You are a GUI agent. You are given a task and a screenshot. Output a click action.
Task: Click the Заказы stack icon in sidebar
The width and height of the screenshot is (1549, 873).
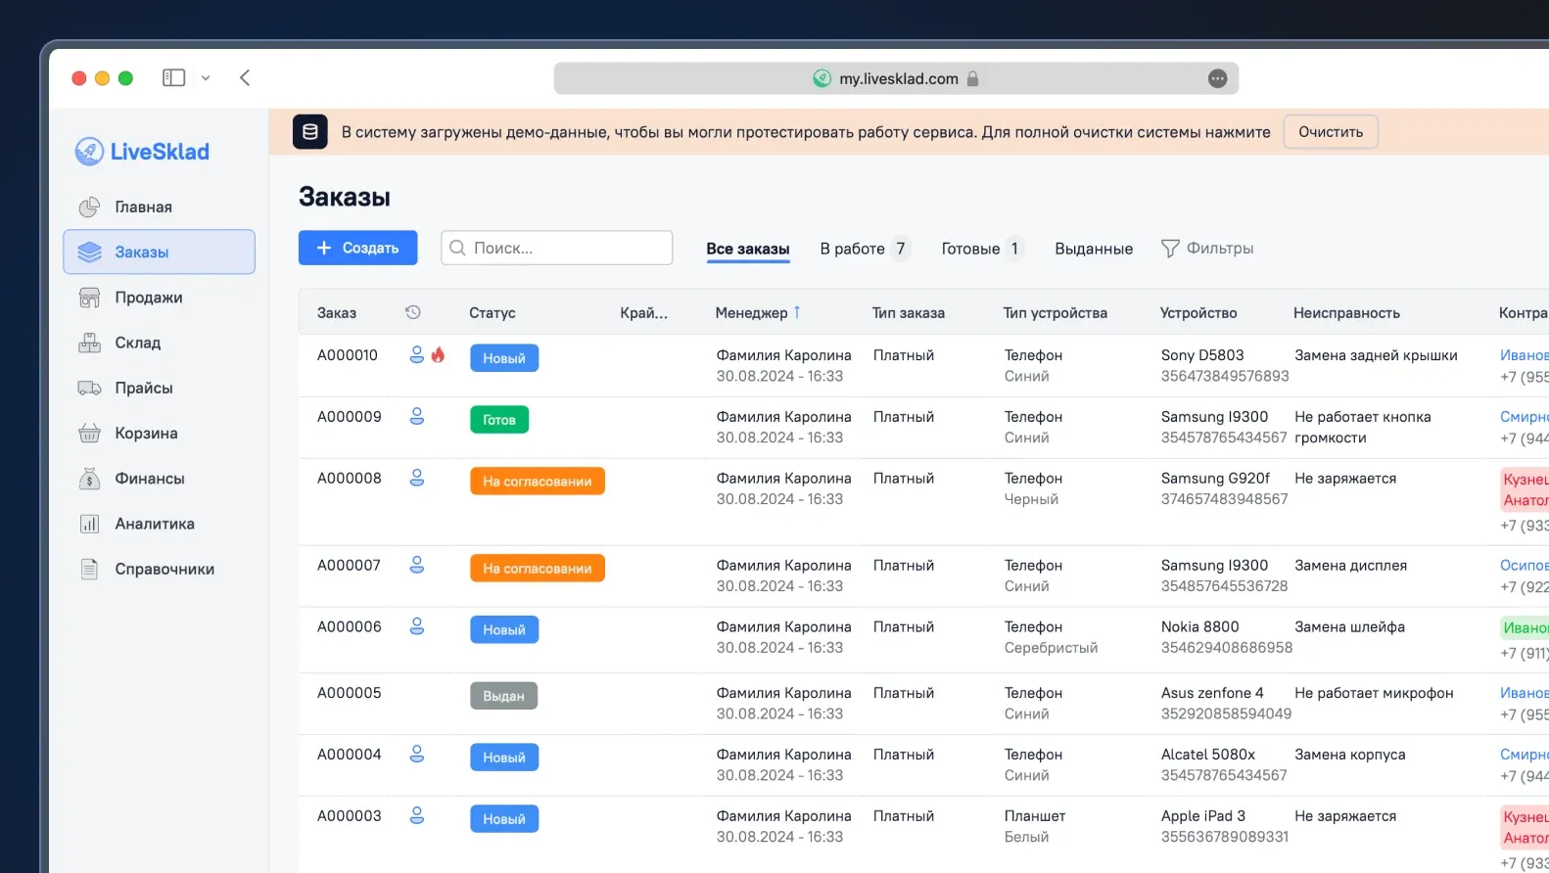[89, 253]
